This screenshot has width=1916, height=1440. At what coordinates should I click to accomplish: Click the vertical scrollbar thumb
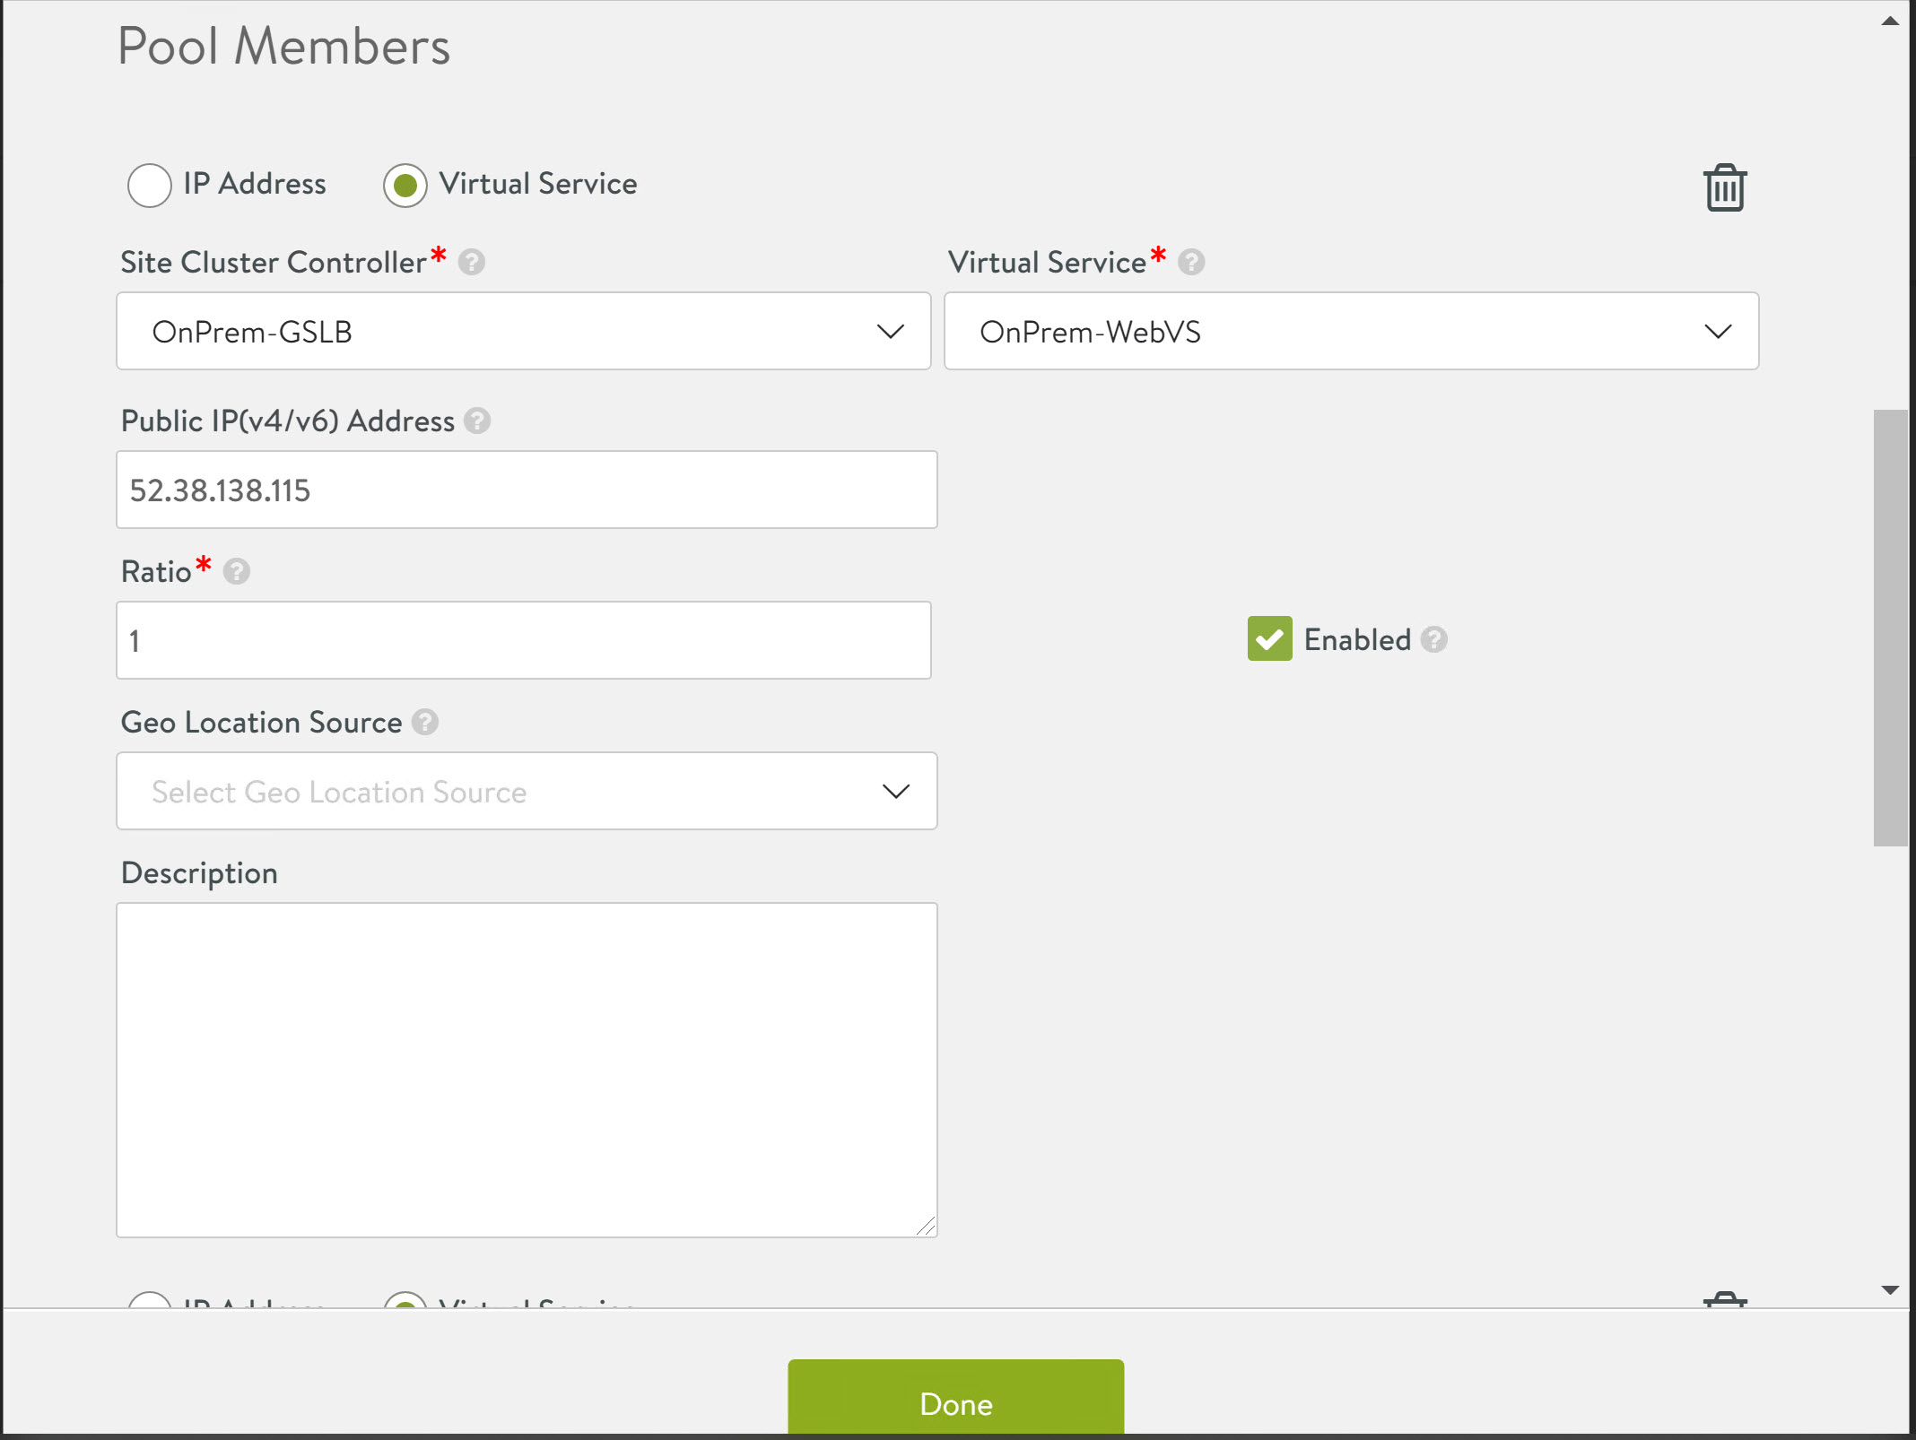click(1890, 628)
